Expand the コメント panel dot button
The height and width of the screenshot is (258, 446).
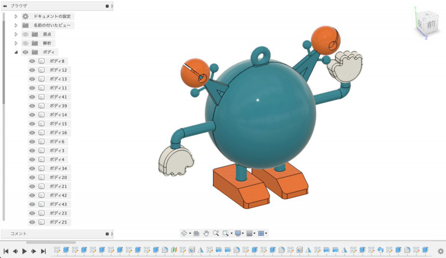[x=107, y=234]
